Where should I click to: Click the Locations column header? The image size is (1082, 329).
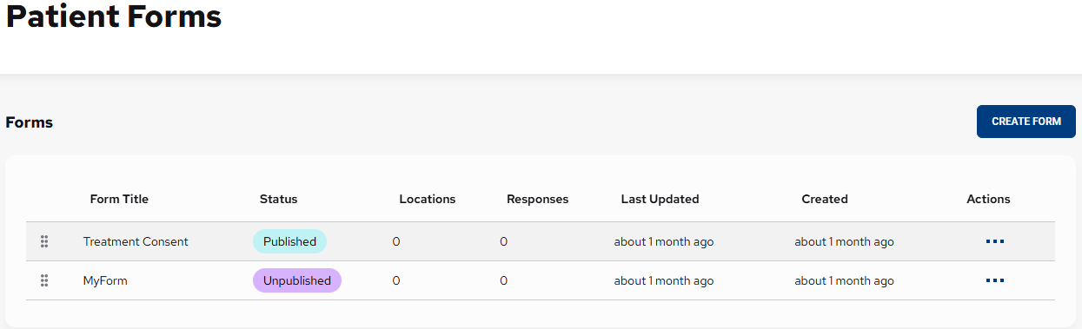(x=428, y=199)
